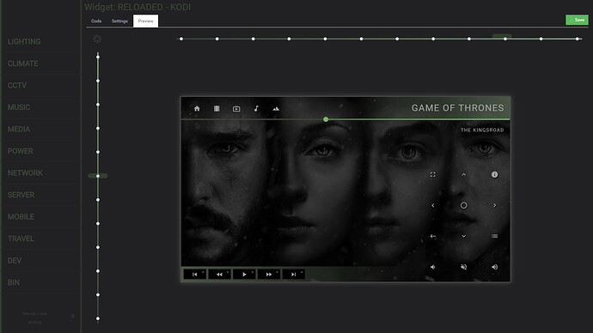Navigate up with chevron arrow
Viewport: 593px width, 333px height.
tap(464, 175)
